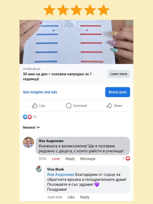153x204 pixels.
Task: Open Яна Андонова's profile picture
Action: pyautogui.click(x=28, y=142)
